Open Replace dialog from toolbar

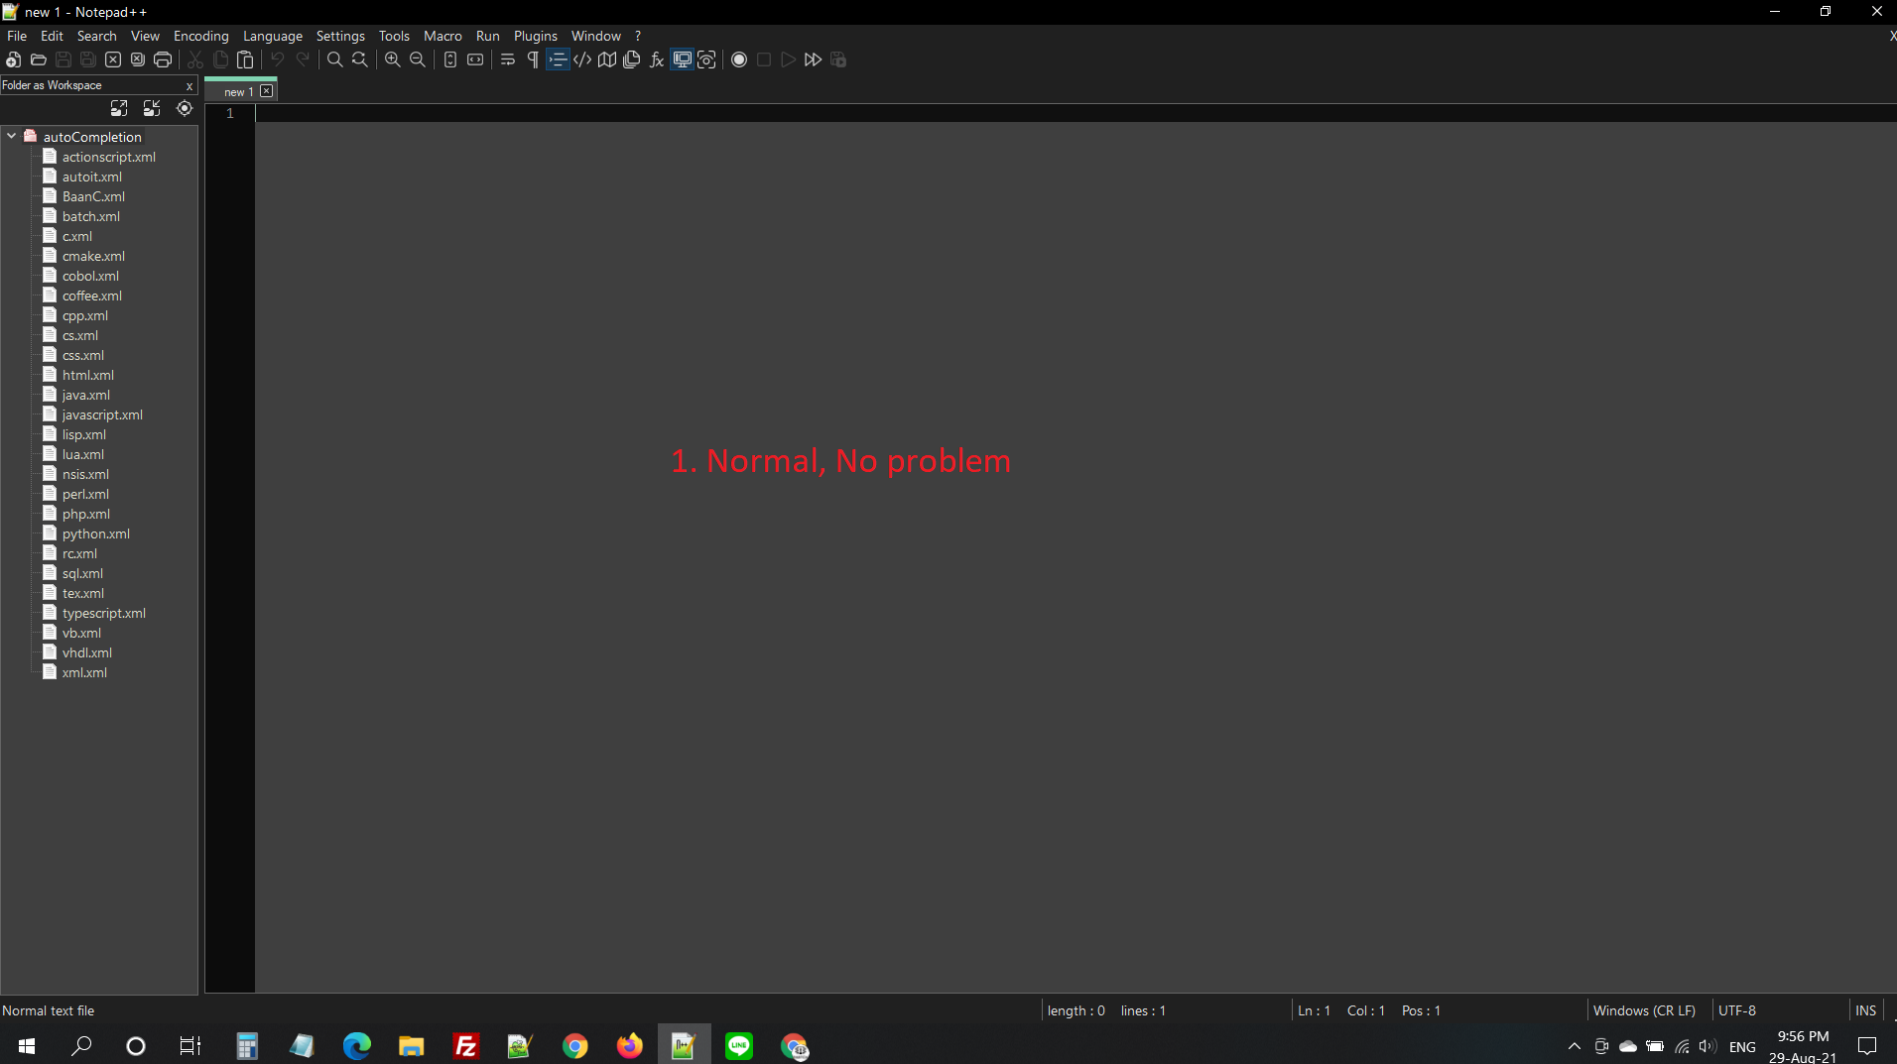pyautogui.click(x=360, y=59)
